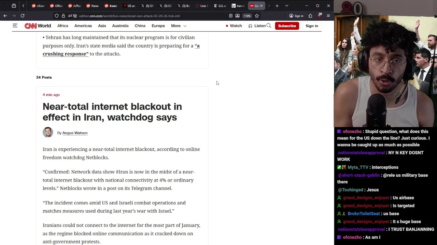Open a new browser tab
Image resolution: width=437 pixels, height=245 pixels.
(x=277, y=6)
